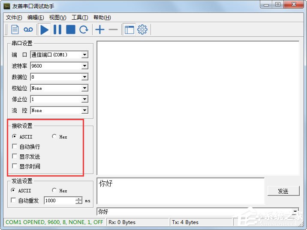The height and width of the screenshot is (230, 307).
Task: Click the minus remove icon in toolbar
Action: [x=113, y=29]
